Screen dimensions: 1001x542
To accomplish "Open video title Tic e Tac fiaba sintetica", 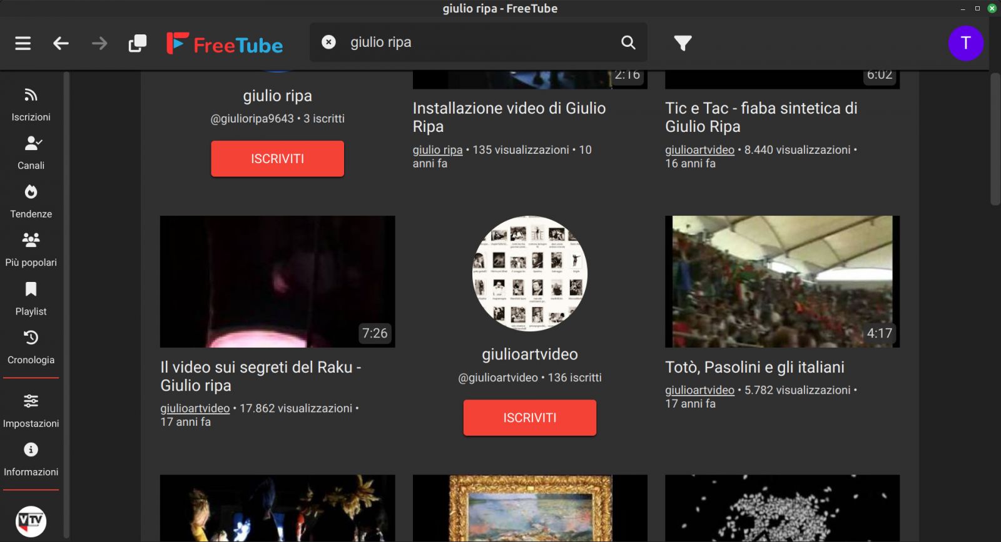I will (x=761, y=117).
